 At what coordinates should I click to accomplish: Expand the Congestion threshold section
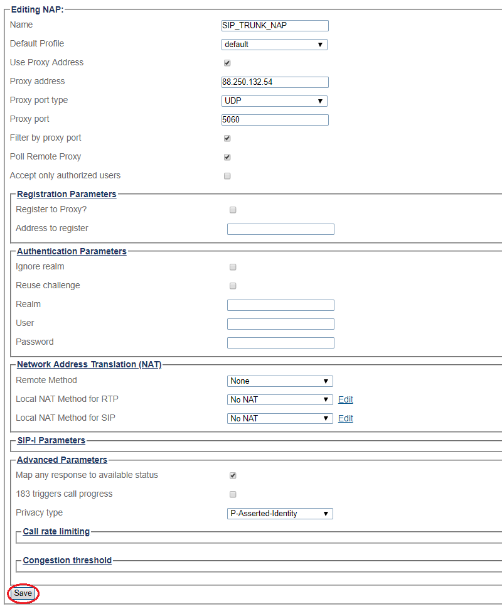pyautogui.click(x=67, y=560)
